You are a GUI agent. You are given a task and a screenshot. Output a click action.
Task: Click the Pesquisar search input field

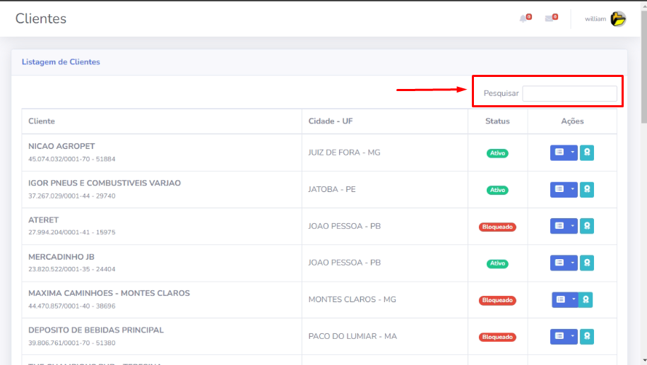pyautogui.click(x=569, y=93)
